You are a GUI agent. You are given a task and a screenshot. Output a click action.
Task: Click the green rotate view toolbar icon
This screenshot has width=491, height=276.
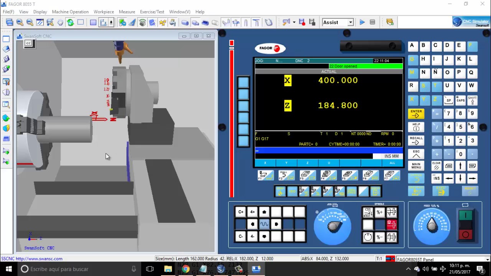(x=70, y=23)
